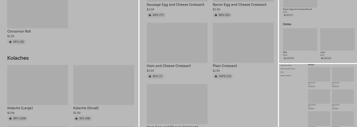Click thumbs-up icon under Kolache (Large)
The height and width of the screenshot is (127, 357).
tap(10, 118)
